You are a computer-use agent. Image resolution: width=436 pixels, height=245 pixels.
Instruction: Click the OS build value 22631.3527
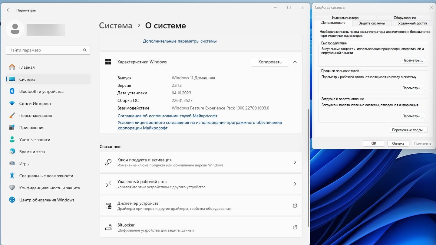[182, 100]
